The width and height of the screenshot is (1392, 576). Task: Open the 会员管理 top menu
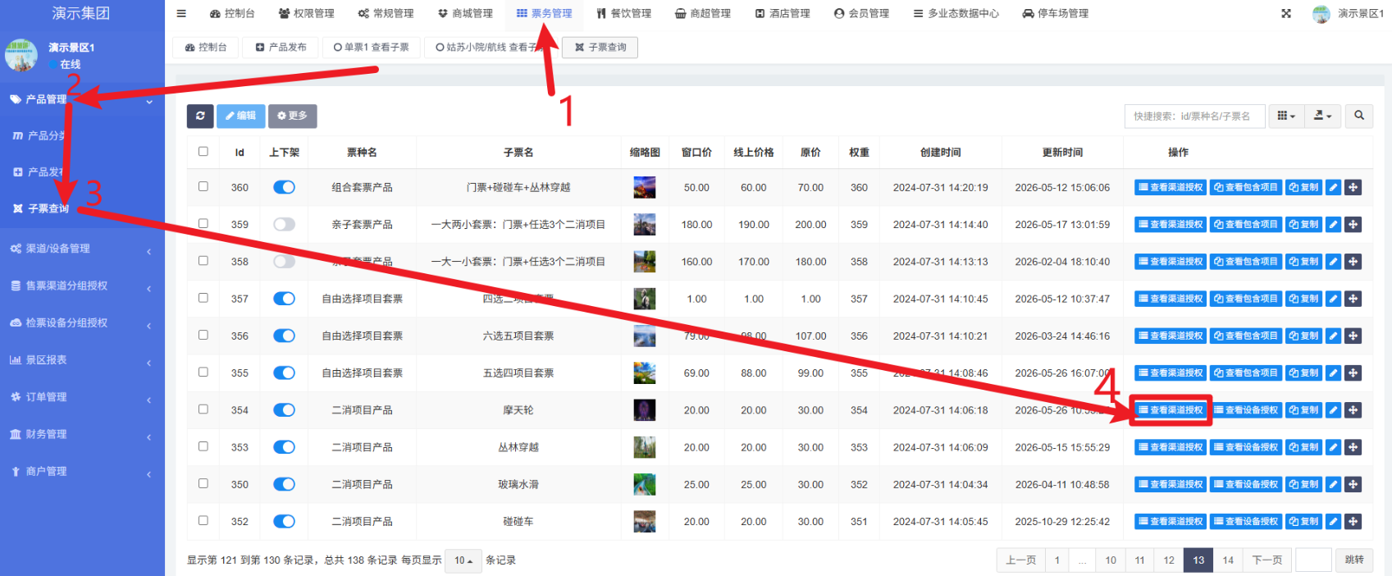tap(861, 13)
